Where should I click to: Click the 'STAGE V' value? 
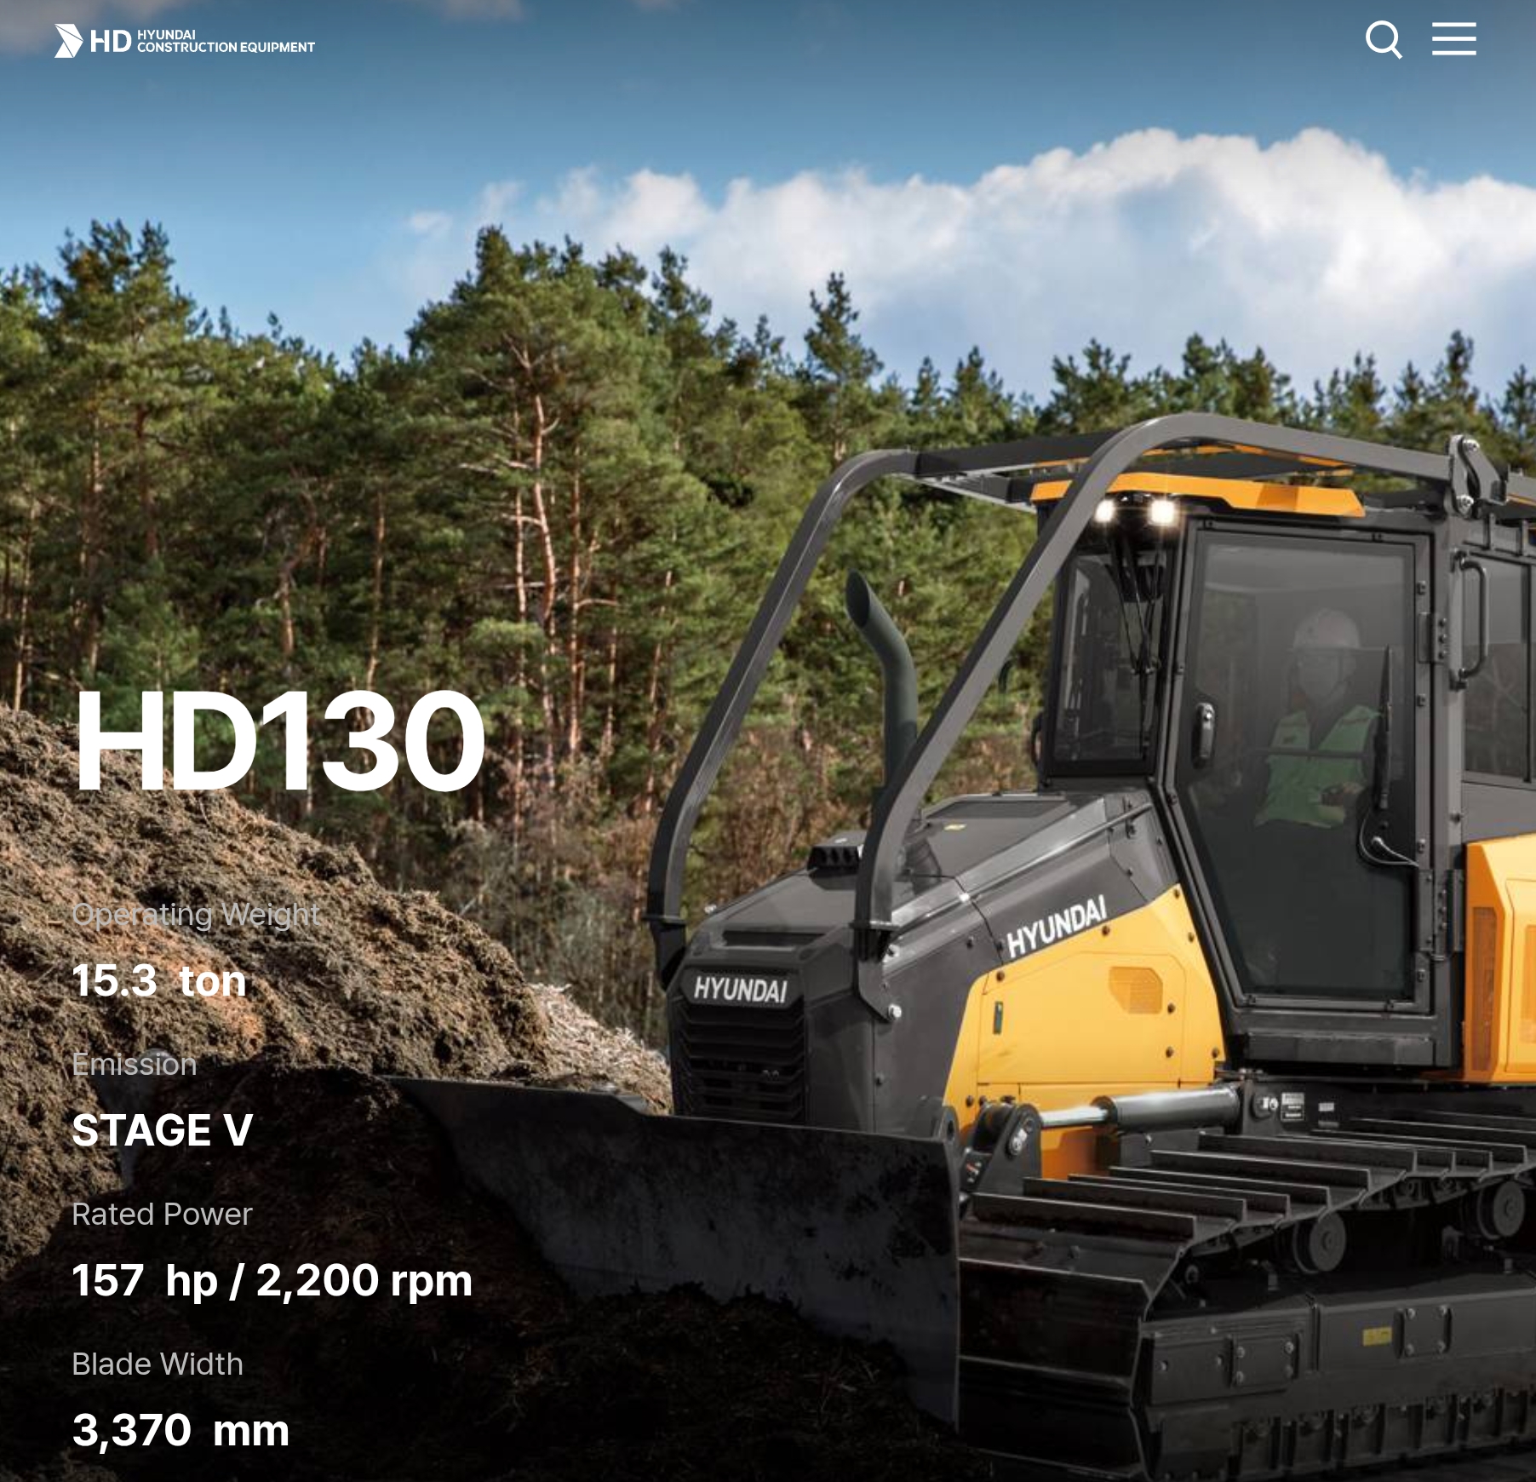tap(163, 1130)
